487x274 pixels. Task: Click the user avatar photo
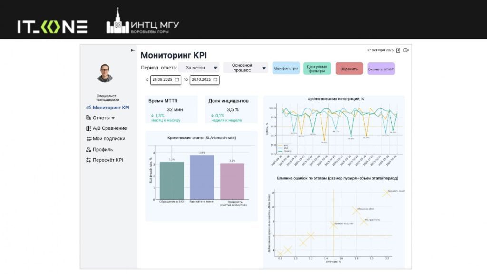pyautogui.click(x=106, y=73)
